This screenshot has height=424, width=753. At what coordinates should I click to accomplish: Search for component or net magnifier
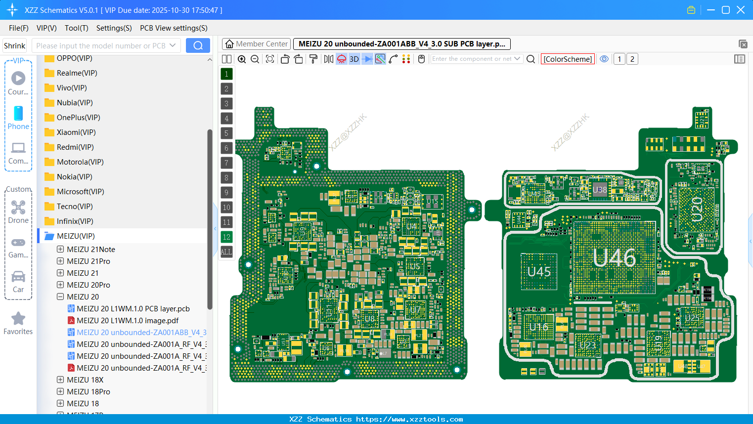(531, 59)
